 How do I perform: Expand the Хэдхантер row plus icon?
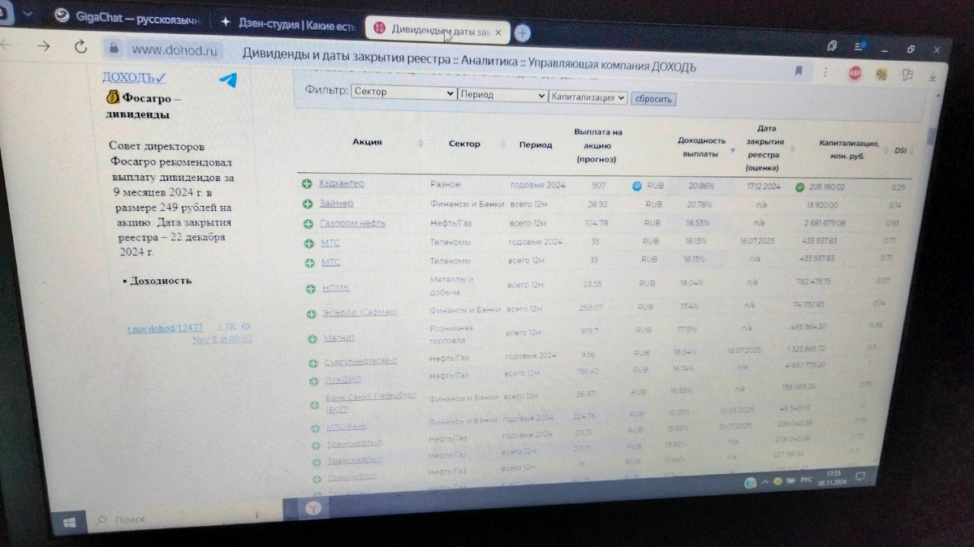pyautogui.click(x=306, y=184)
